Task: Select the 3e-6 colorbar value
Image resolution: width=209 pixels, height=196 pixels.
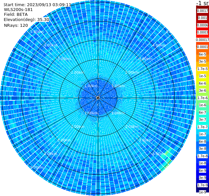Action: pos(203,90)
